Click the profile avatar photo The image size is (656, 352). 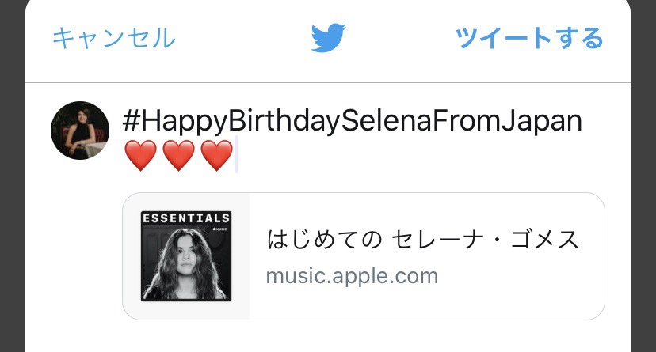coord(79,131)
